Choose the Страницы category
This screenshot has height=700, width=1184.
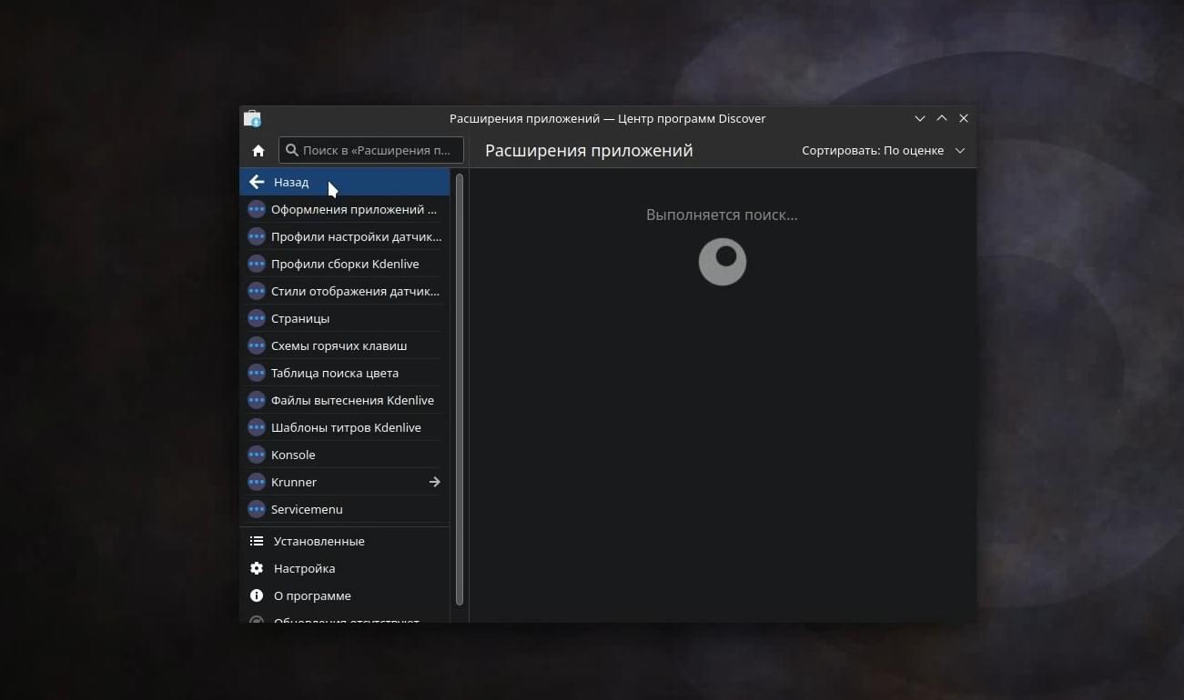tap(345, 318)
